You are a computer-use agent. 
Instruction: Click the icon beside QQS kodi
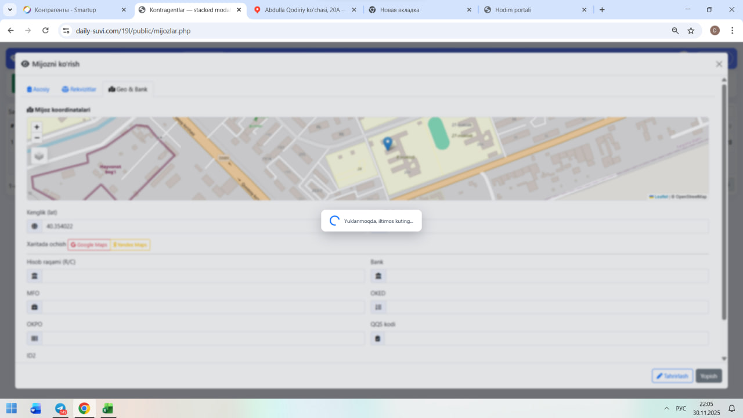coord(378,338)
